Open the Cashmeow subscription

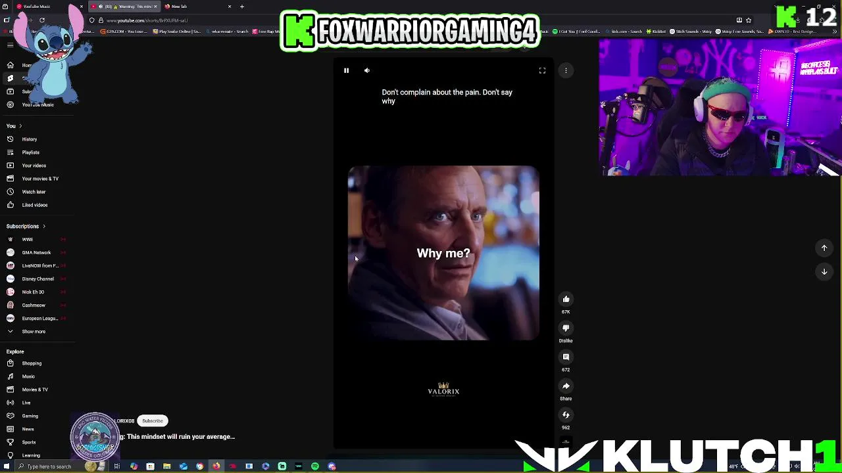34,305
